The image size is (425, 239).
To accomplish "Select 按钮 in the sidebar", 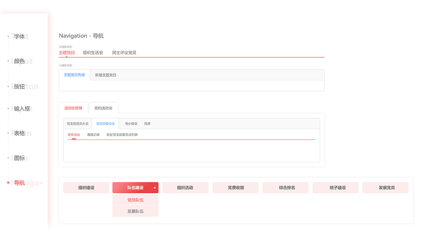I will pyautogui.click(x=19, y=87).
